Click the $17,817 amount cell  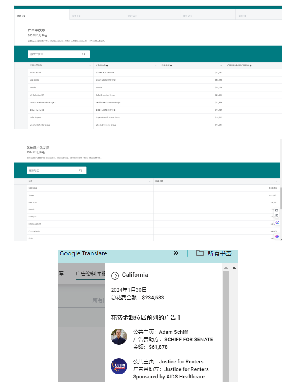219,125
